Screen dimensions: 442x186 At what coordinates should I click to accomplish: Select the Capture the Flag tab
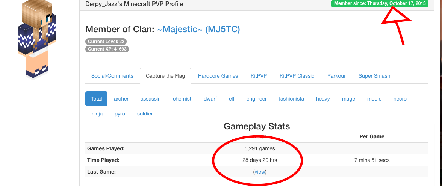tap(165, 76)
